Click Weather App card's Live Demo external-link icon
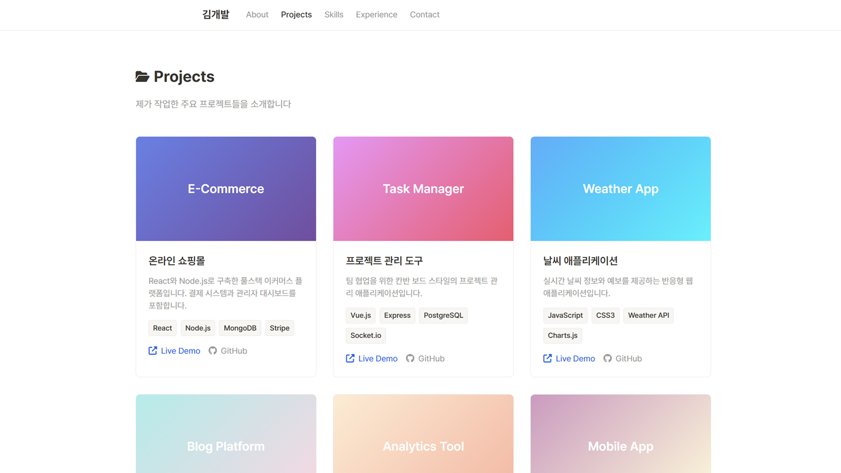Image resolution: width=841 pixels, height=473 pixels. pos(547,359)
